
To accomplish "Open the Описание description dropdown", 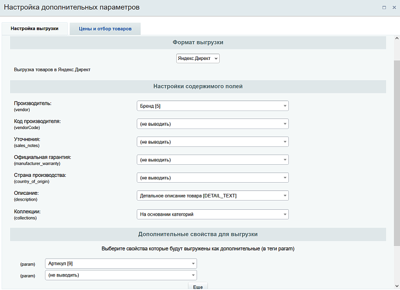I will coord(213,196).
